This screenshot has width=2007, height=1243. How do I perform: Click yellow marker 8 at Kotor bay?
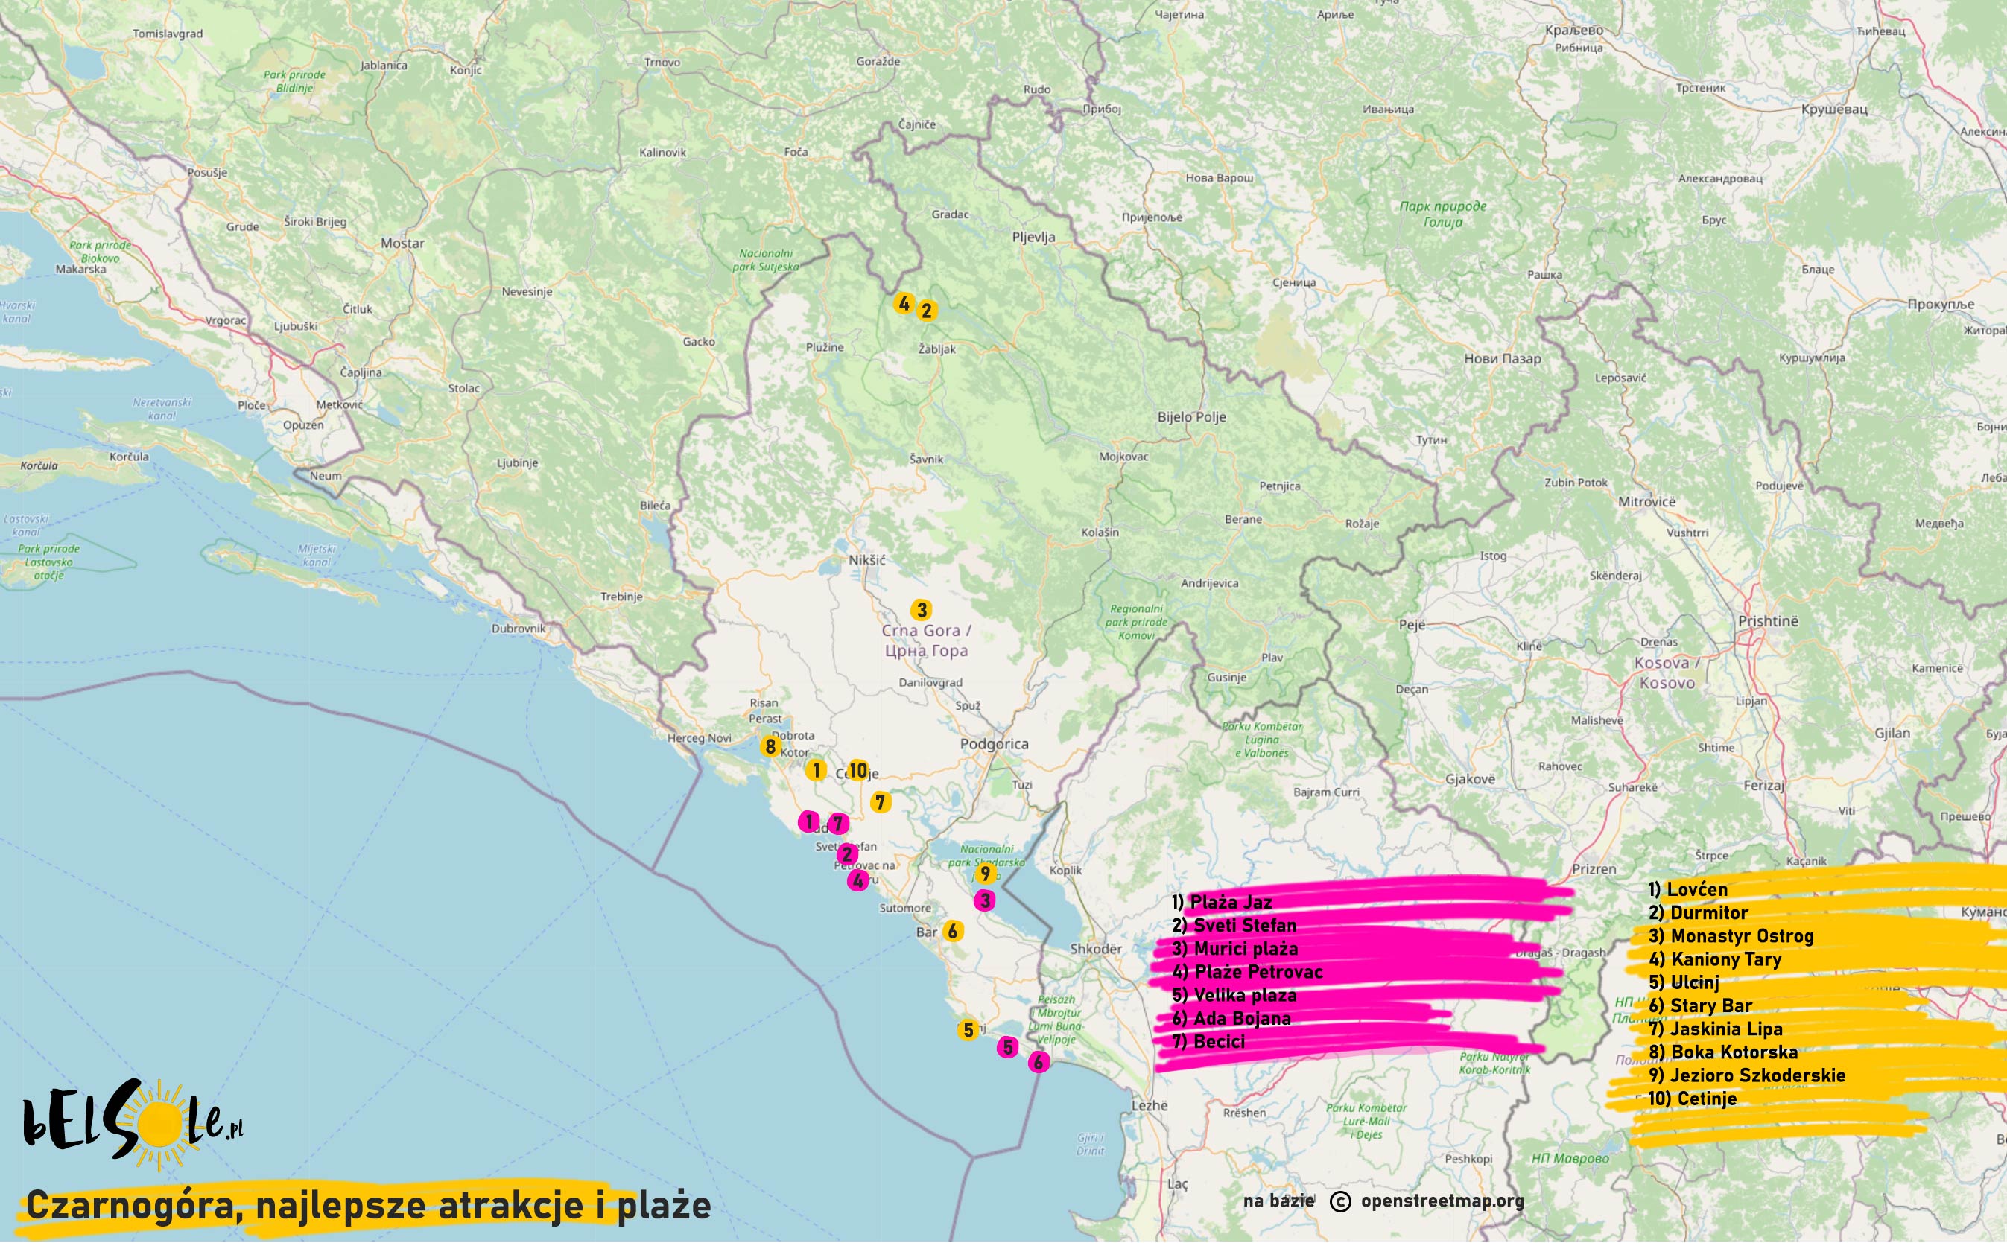point(770,746)
